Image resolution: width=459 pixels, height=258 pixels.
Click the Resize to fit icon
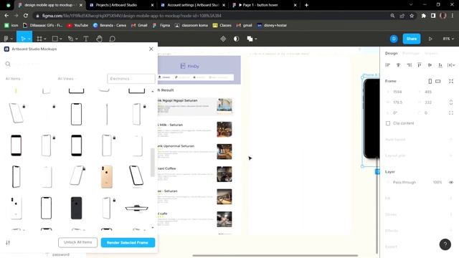[451, 81]
